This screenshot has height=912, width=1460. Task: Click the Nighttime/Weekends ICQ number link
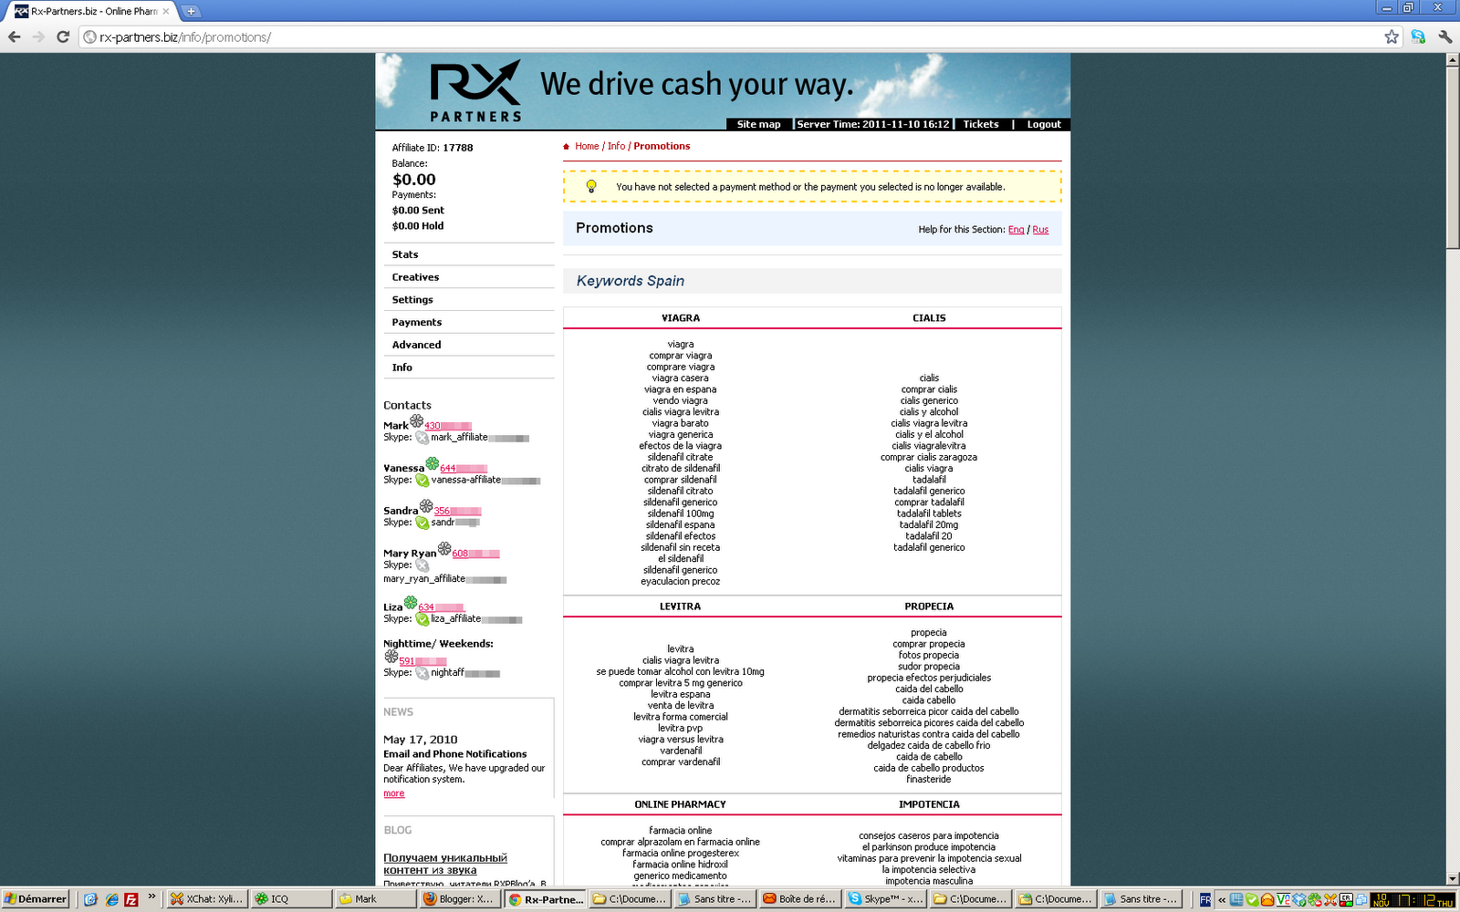point(422,661)
